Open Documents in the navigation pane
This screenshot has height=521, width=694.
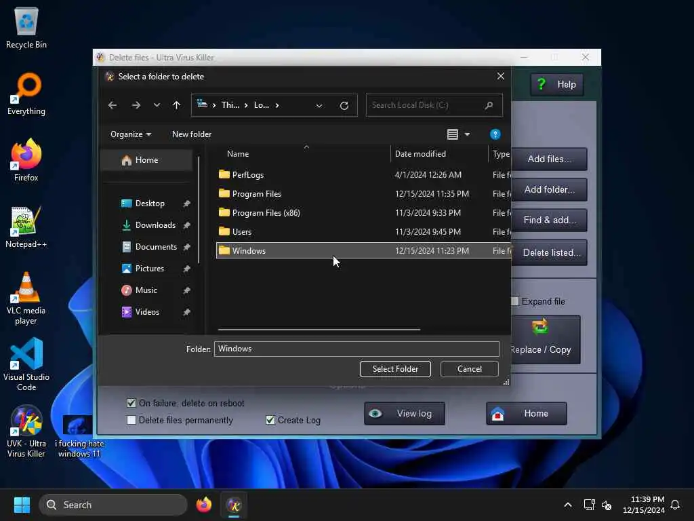pyautogui.click(x=156, y=247)
